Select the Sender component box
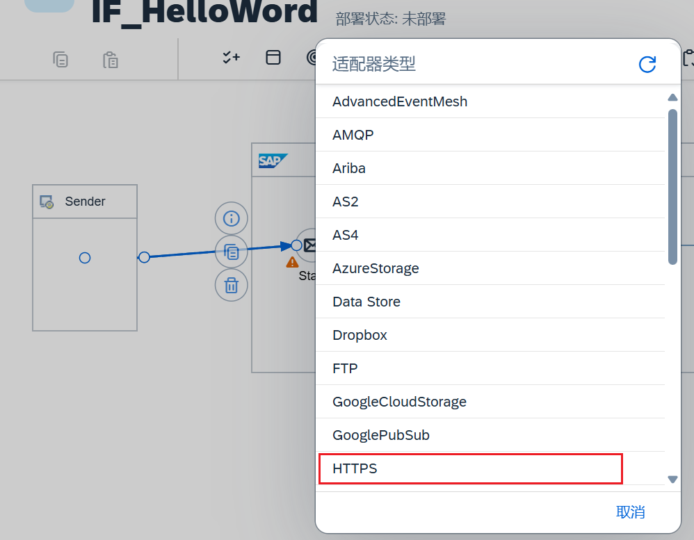 [x=84, y=257]
